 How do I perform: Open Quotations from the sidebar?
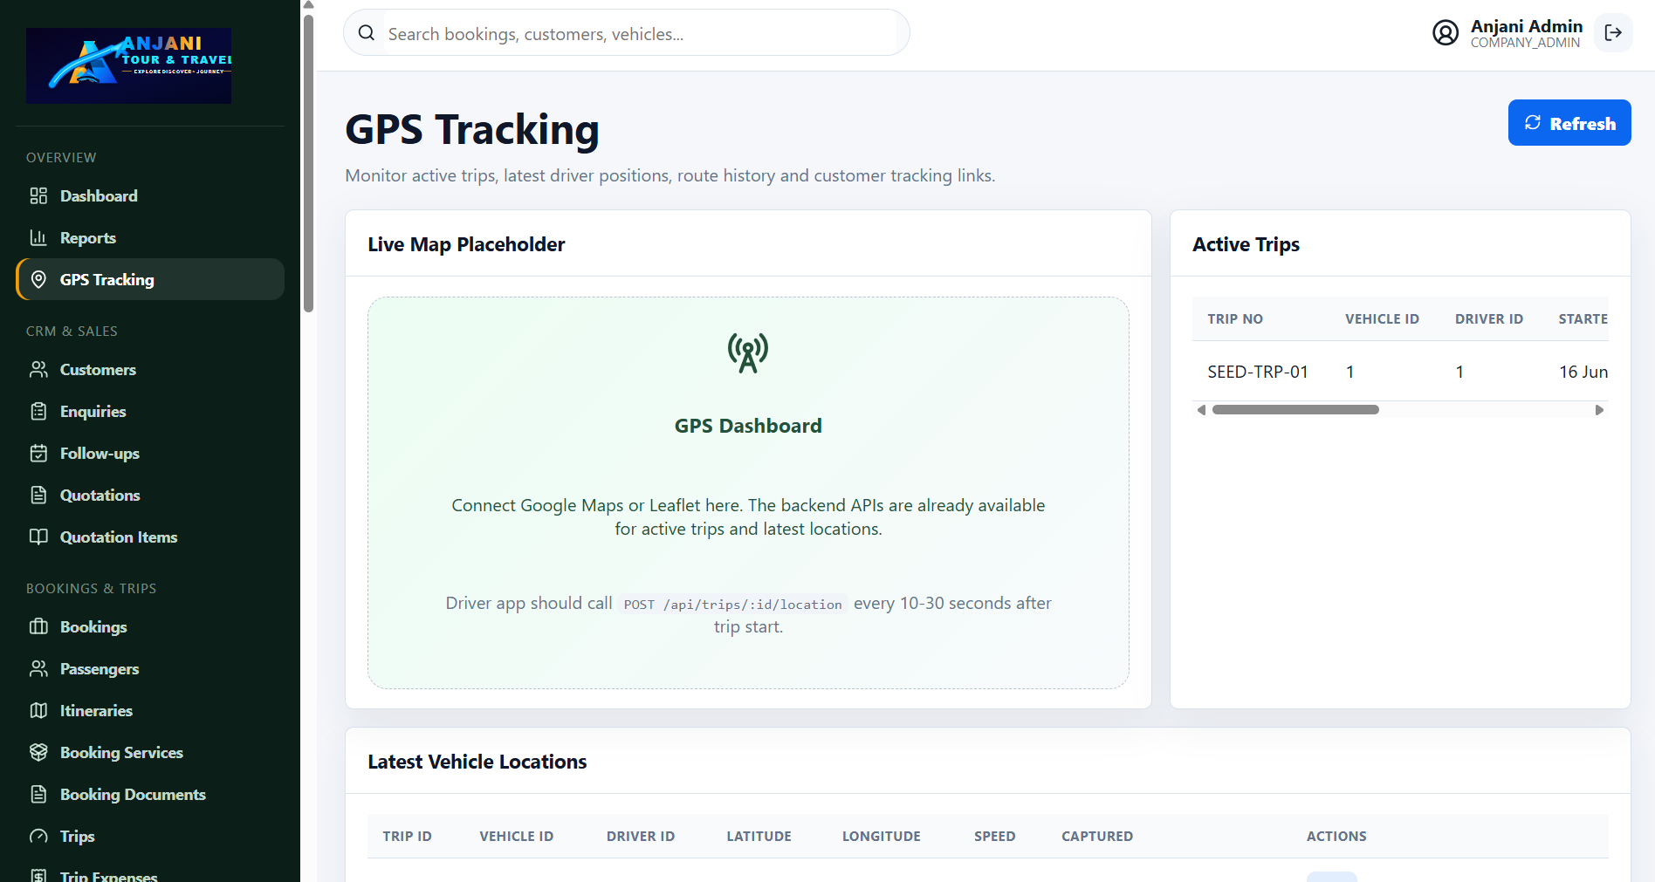150,495
